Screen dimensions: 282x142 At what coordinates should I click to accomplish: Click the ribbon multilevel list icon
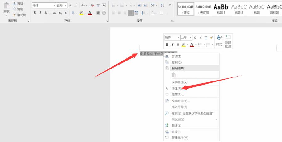click(130, 6)
